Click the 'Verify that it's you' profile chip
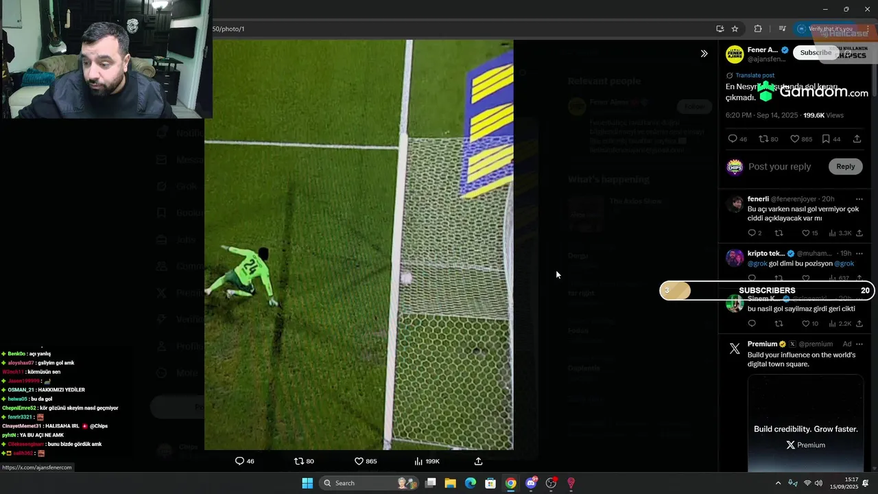 (825, 29)
